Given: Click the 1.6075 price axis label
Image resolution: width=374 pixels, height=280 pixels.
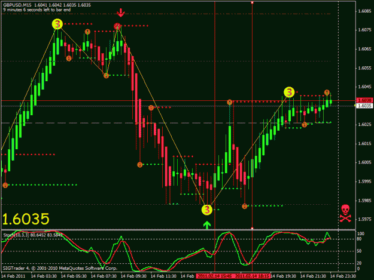Looking at the screenshot, I should pyautogui.click(x=364, y=30).
